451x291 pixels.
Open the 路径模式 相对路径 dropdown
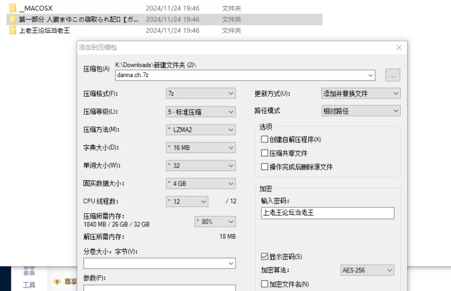[361, 111]
